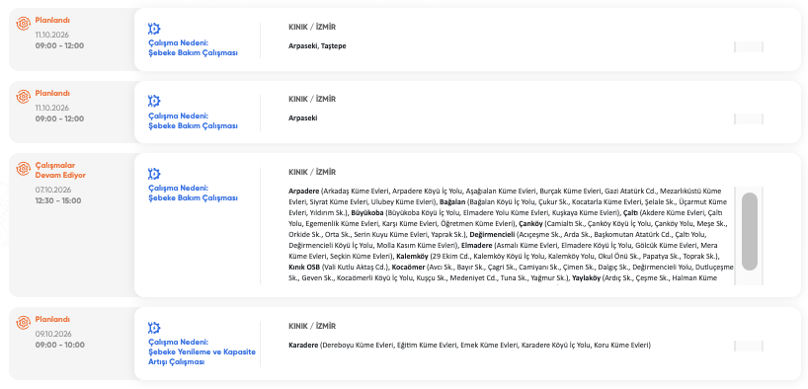Viewport: 808px width, 389px height.
Task: Click scrollbar track beside Karadere locations text
Action: [x=748, y=347]
